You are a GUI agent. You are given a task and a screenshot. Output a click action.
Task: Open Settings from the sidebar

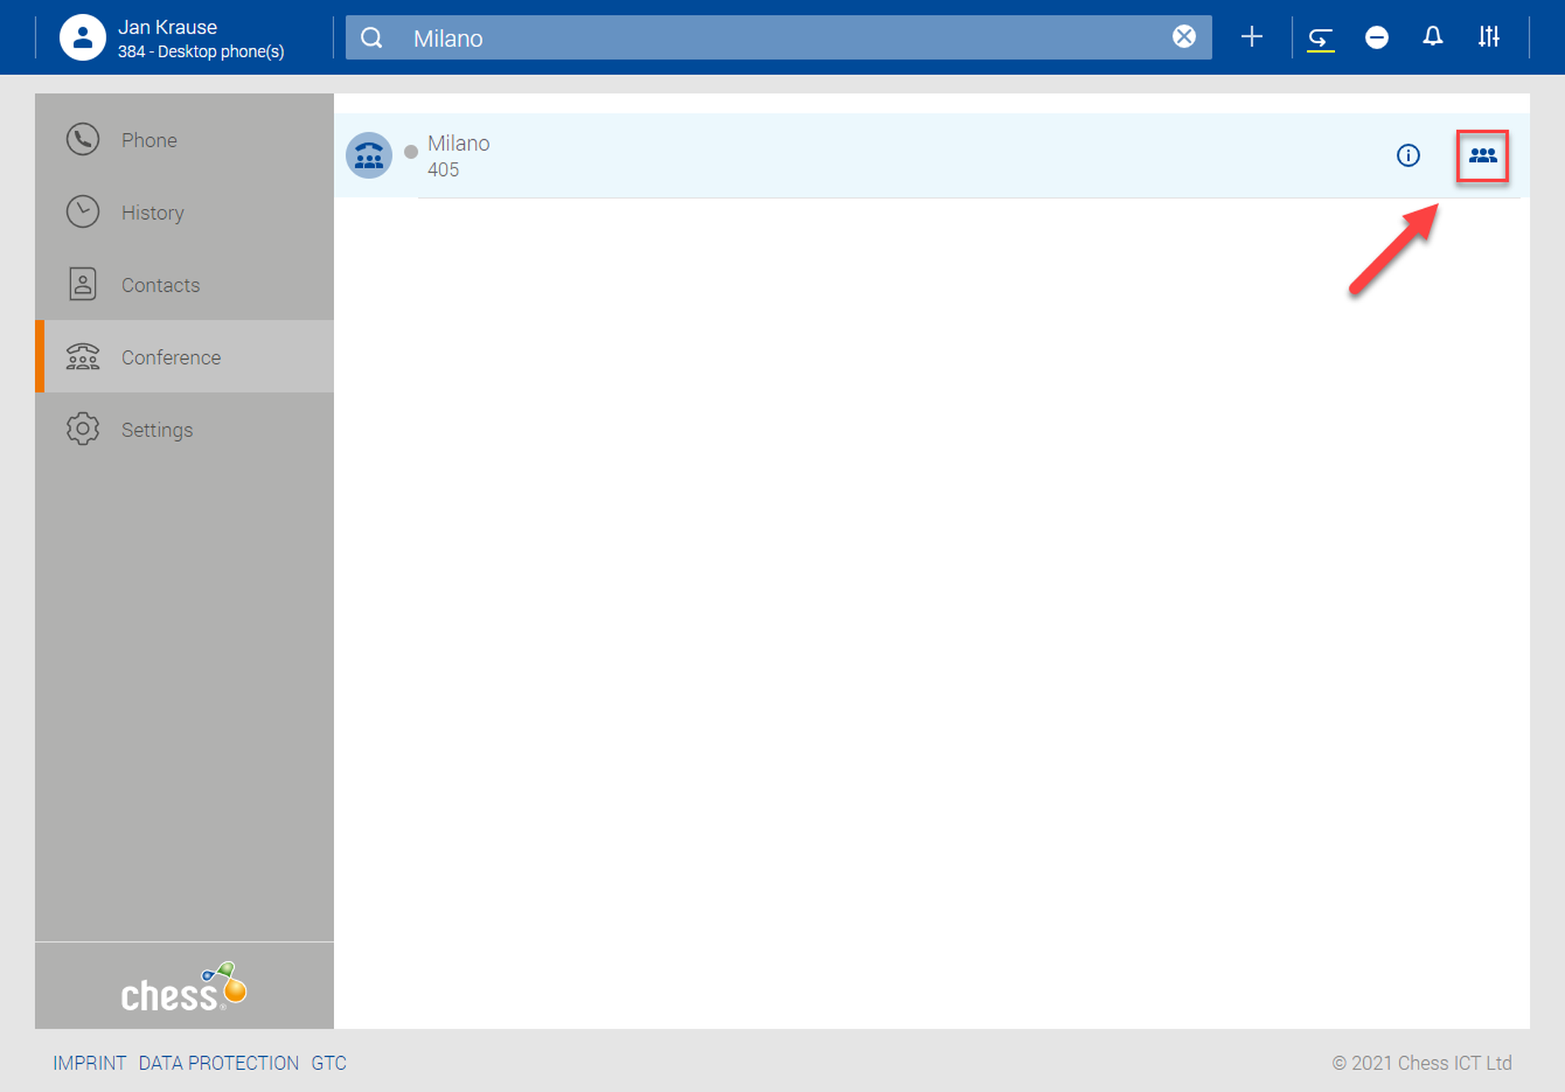coord(156,429)
